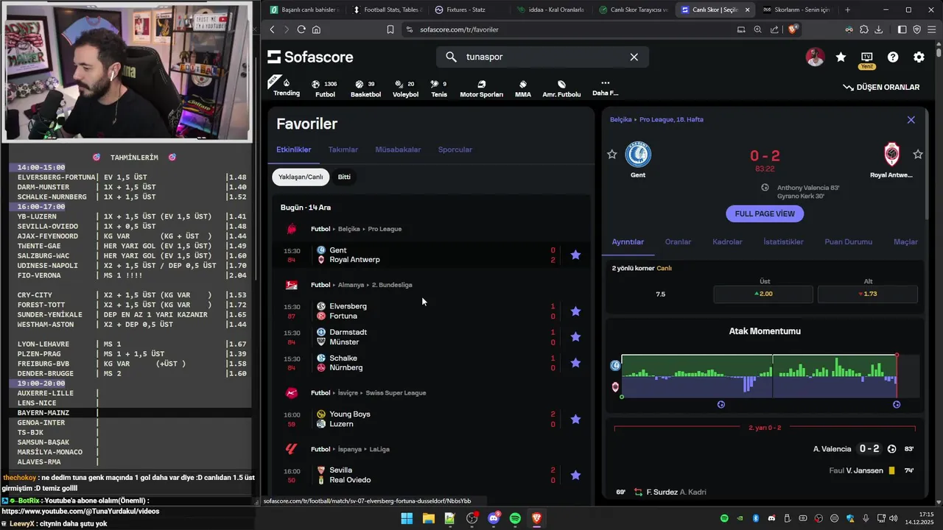Select the Yaklaşan/Canlı filter
The width and height of the screenshot is (943, 530).
pos(301,177)
